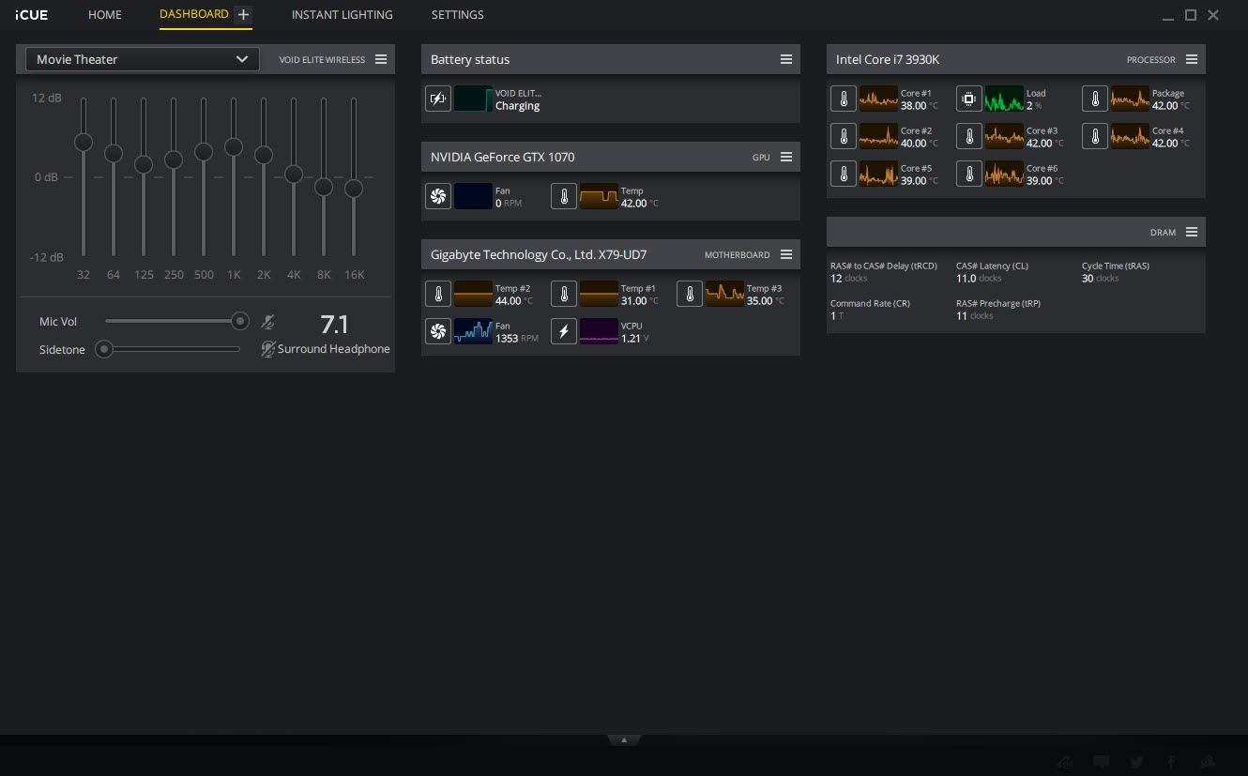
Task: Click the motherboard Temp #2 thermometer icon
Action: tap(437, 294)
